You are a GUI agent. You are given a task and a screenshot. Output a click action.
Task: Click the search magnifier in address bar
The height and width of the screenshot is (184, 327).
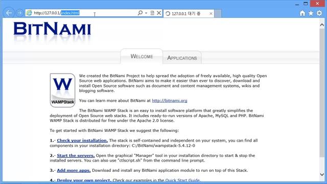coord(140,13)
